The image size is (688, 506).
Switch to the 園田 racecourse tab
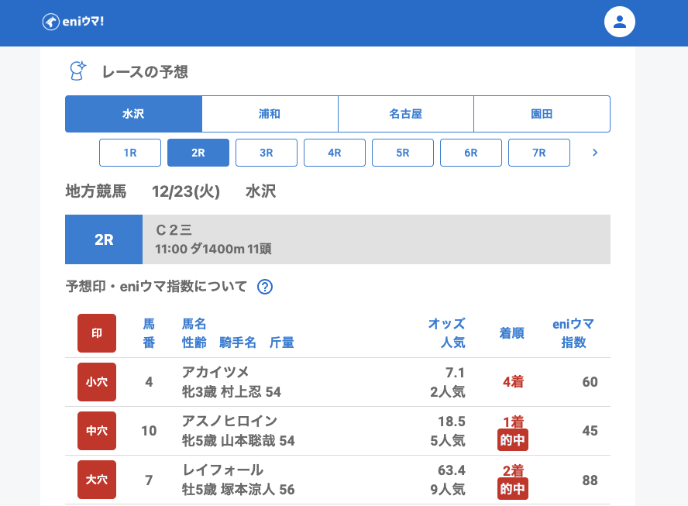pos(542,114)
